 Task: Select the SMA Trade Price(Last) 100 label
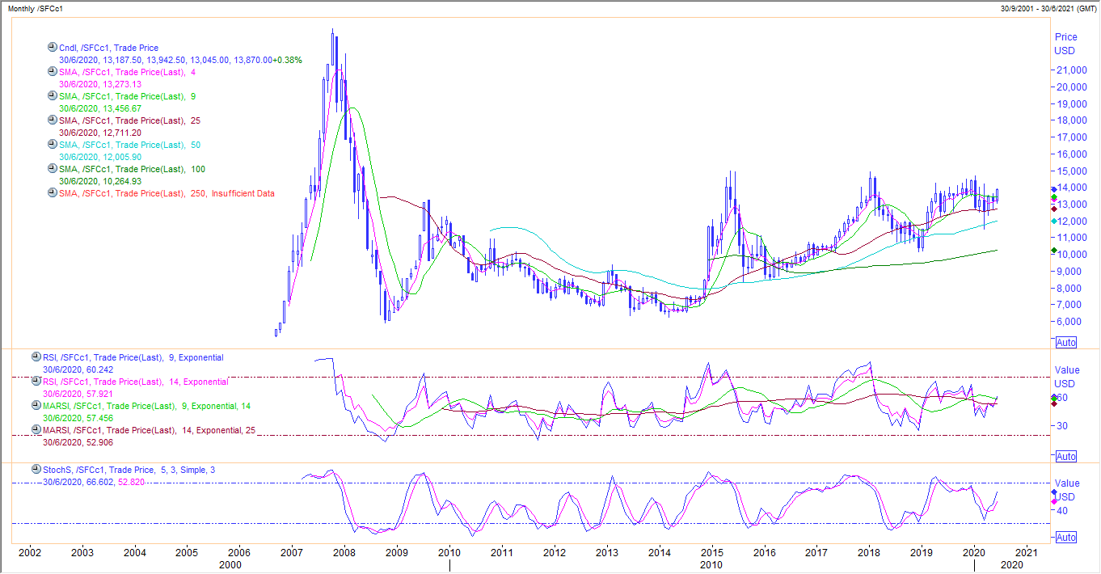click(x=132, y=170)
